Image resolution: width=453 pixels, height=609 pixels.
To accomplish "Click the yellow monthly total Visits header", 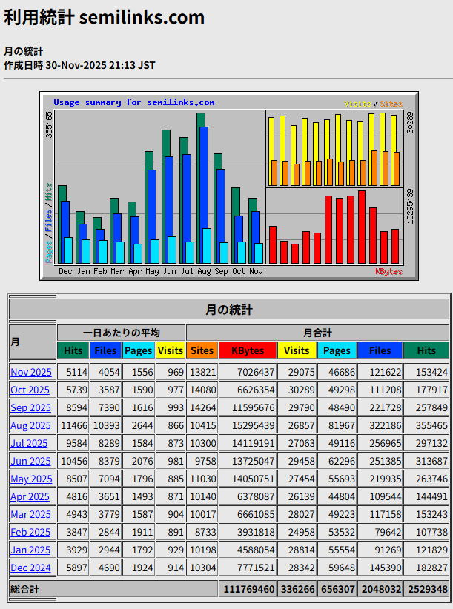I will click(x=297, y=350).
